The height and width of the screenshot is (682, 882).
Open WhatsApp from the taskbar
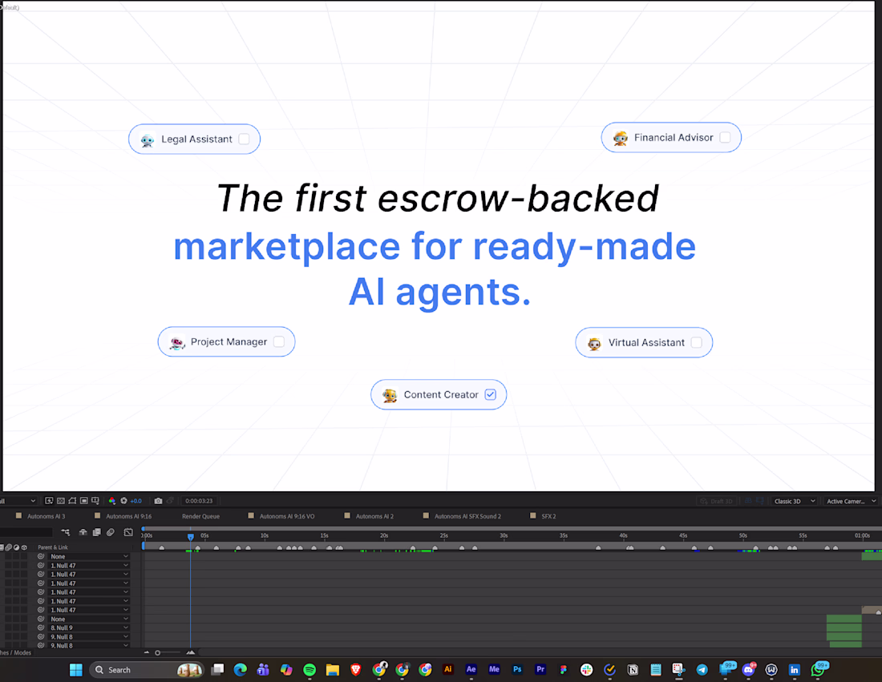[819, 669]
